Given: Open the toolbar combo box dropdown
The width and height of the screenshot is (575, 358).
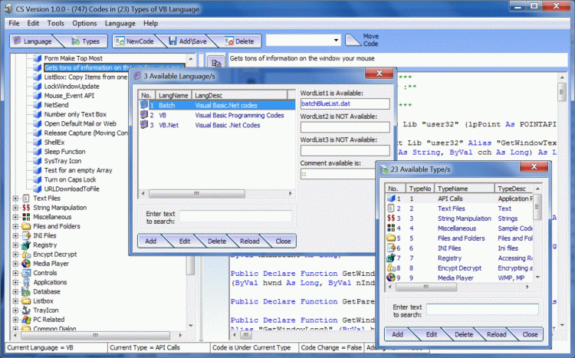Looking at the screenshot, I should 336,41.
